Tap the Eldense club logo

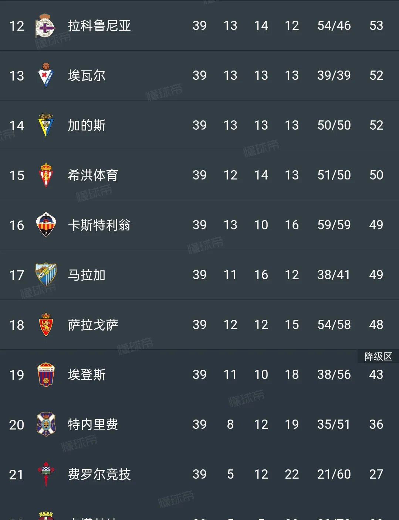(x=46, y=374)
